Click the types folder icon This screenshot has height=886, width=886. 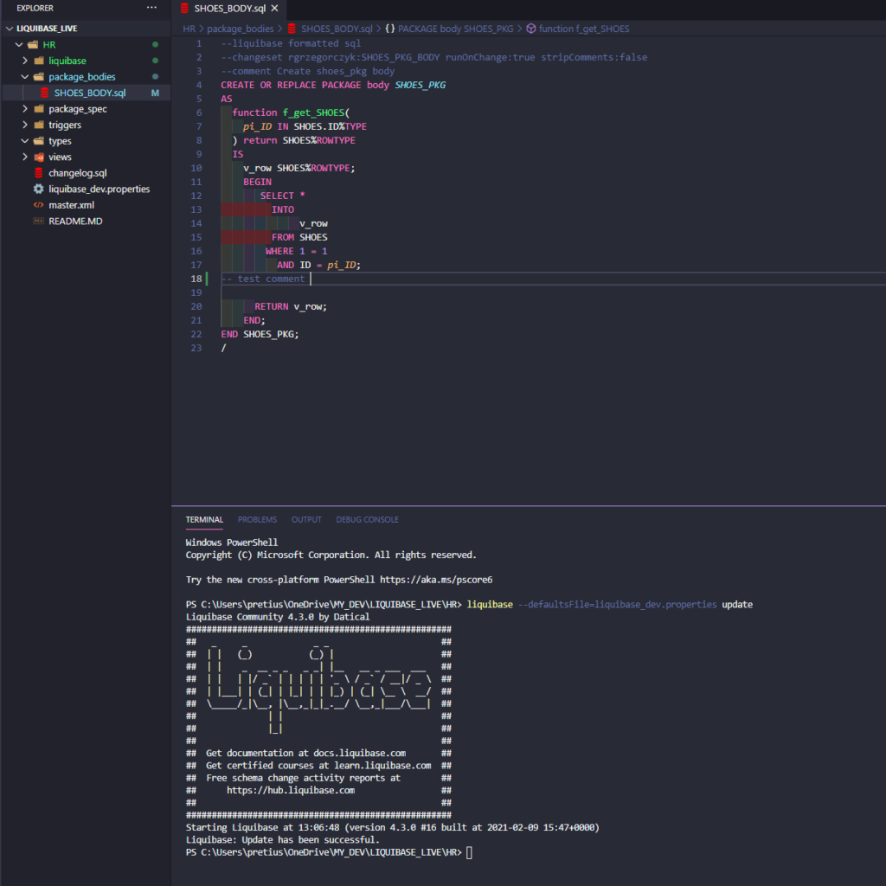click(39, 141)
